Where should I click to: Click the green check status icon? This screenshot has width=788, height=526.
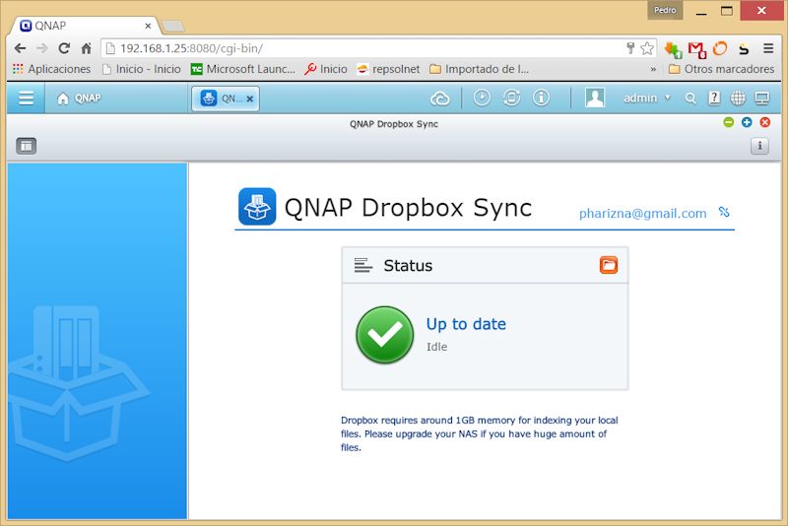pos(385,335)
